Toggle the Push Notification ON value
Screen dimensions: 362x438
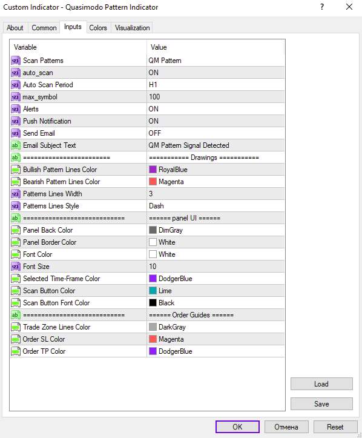pyautogui.click(x=216, y=121)
